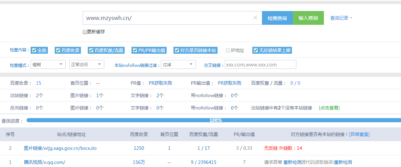
Task: Expand the 检查模式 模糊 dropdown
Action: 48,64
